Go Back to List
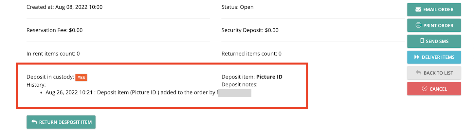Image resolution: width=474 pixels, height=132 pixels. pos(434,73)
